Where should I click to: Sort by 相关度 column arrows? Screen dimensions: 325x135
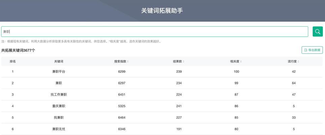tap(241, 61)
